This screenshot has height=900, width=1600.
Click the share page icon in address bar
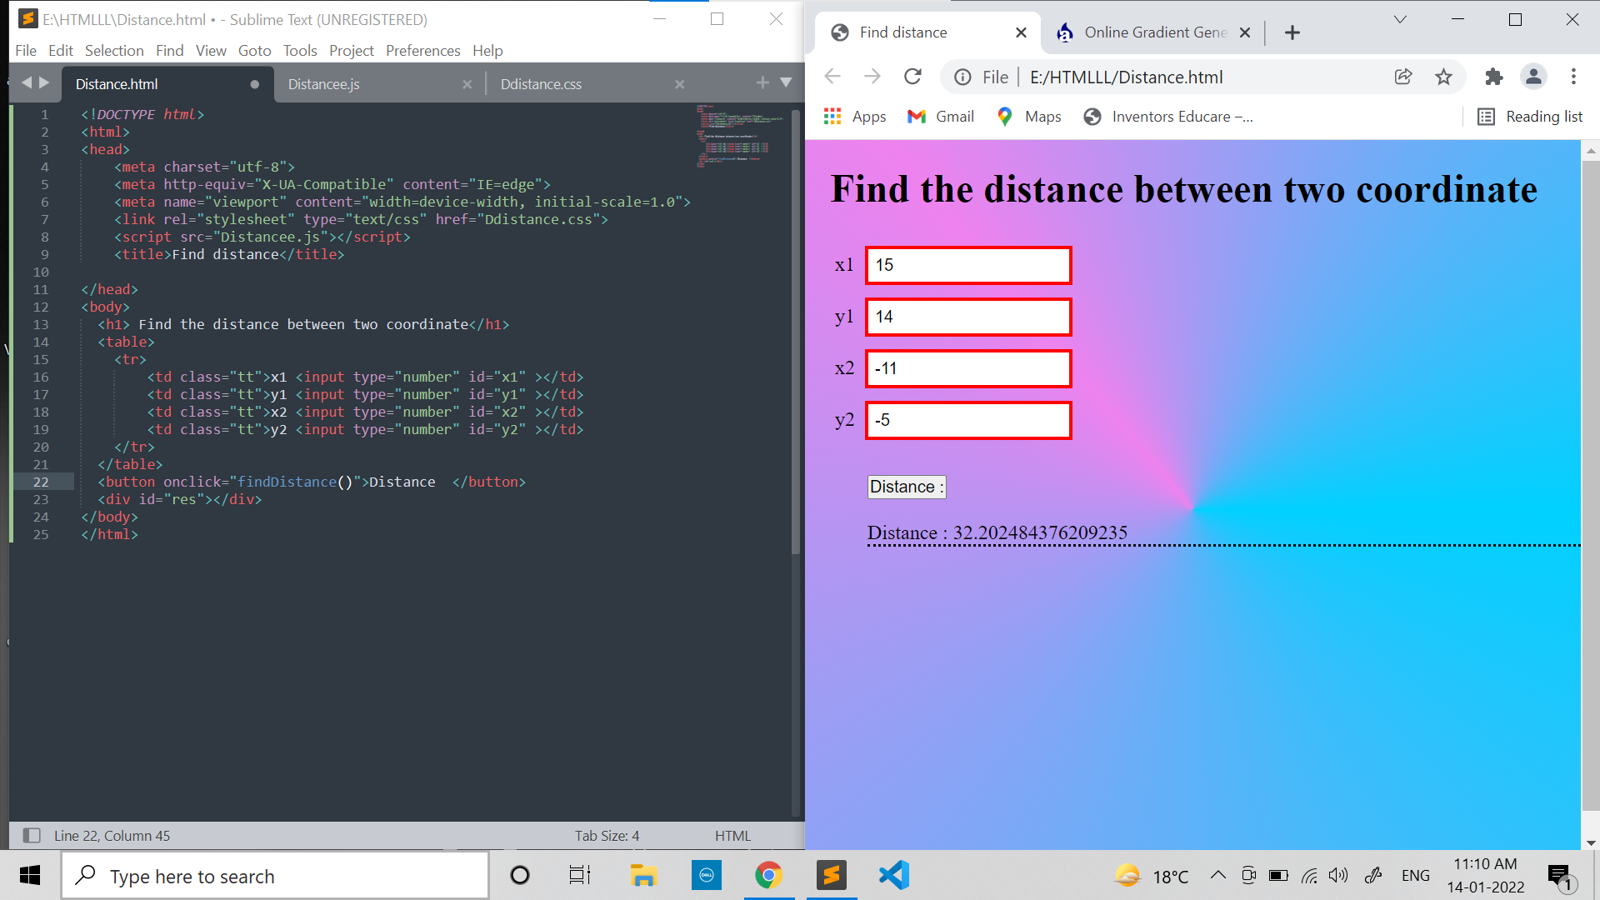click(1403, 77)
